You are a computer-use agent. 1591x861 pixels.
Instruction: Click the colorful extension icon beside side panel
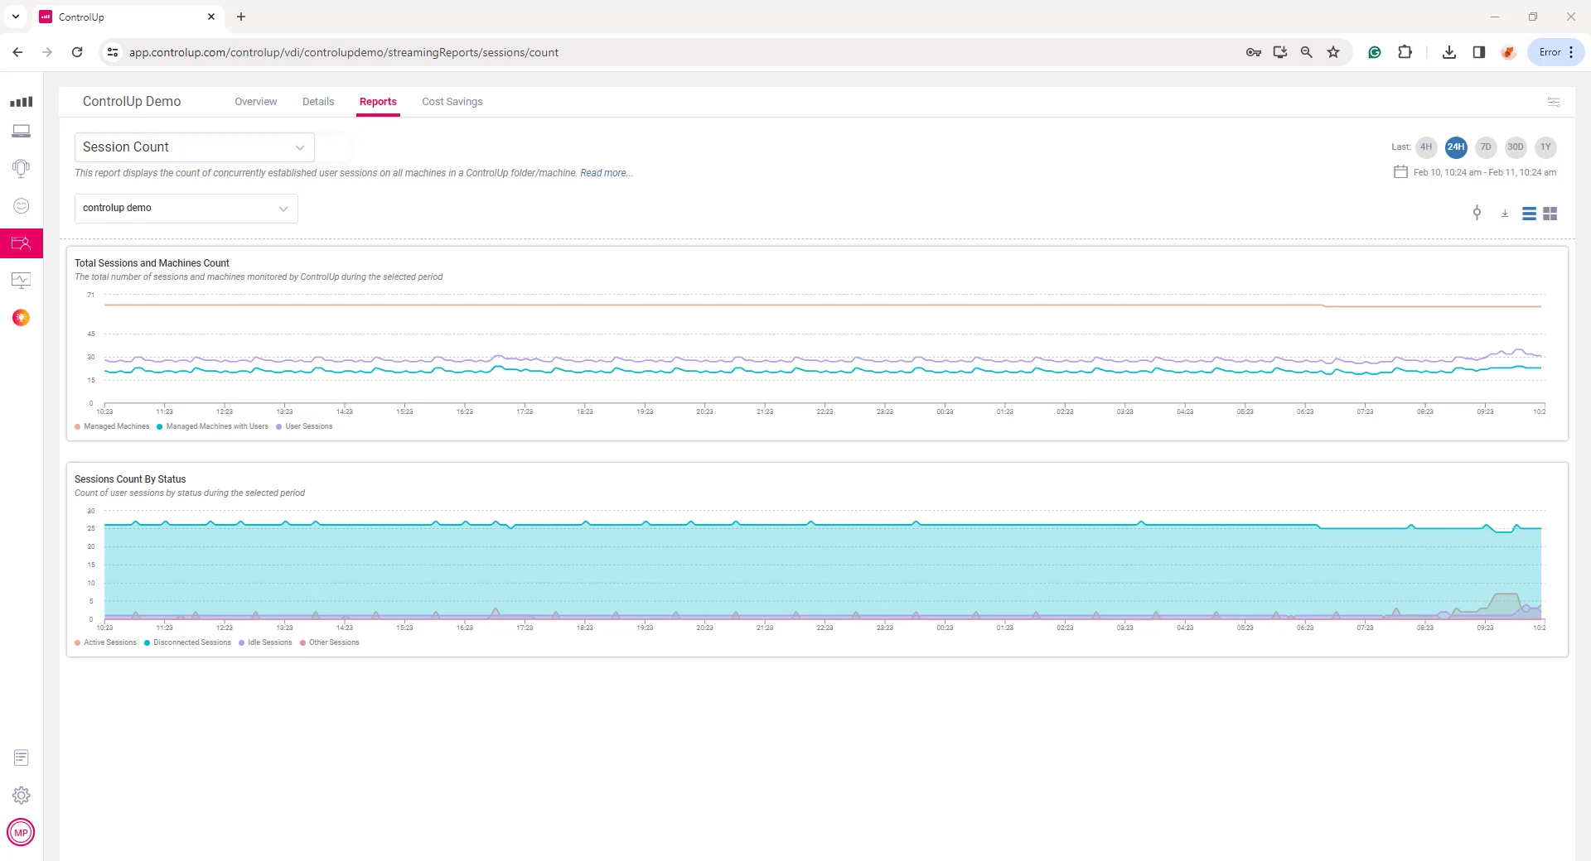pos(1509,52)
